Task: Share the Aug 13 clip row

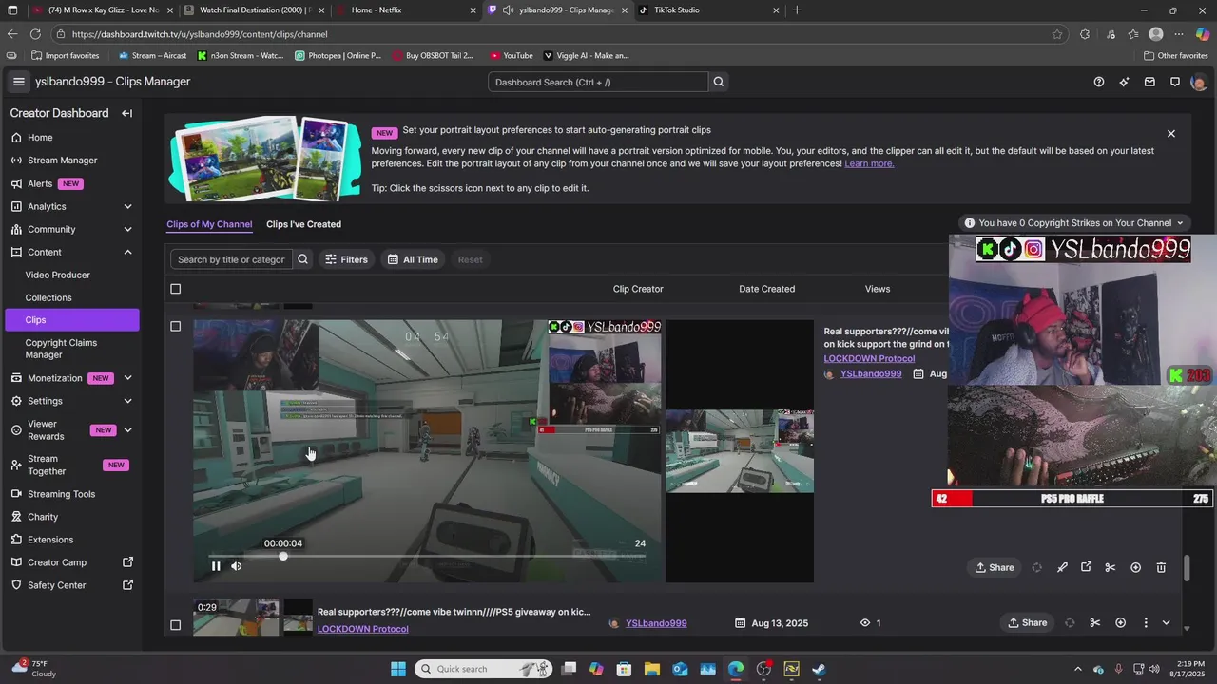Action: [x=1028, y=623]
